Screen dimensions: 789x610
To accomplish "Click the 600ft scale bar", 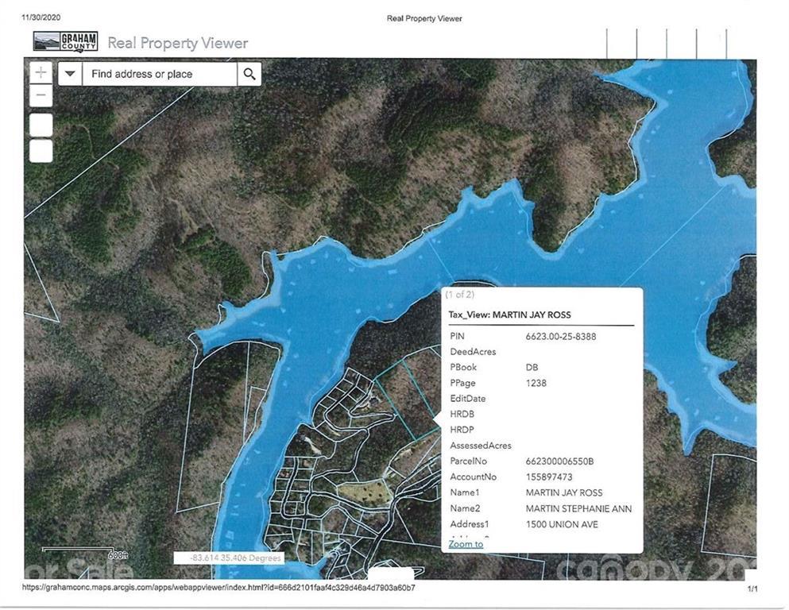I will [85, 553].
